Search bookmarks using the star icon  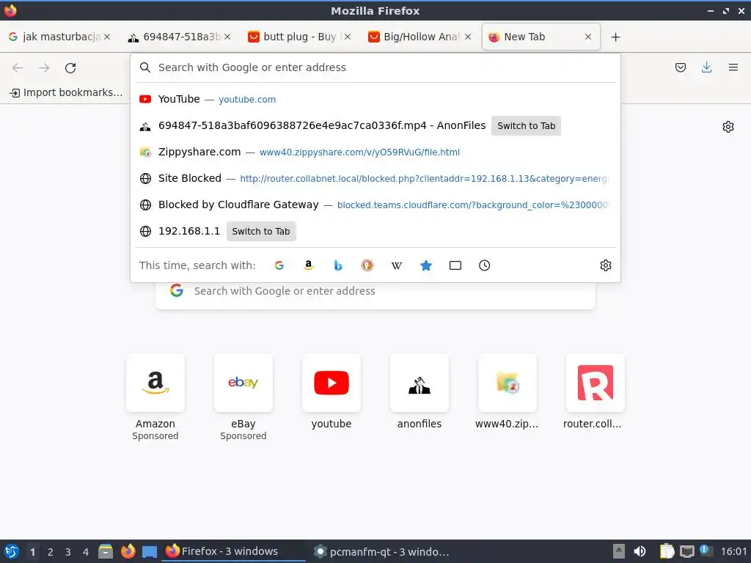(x=426, y=265)
